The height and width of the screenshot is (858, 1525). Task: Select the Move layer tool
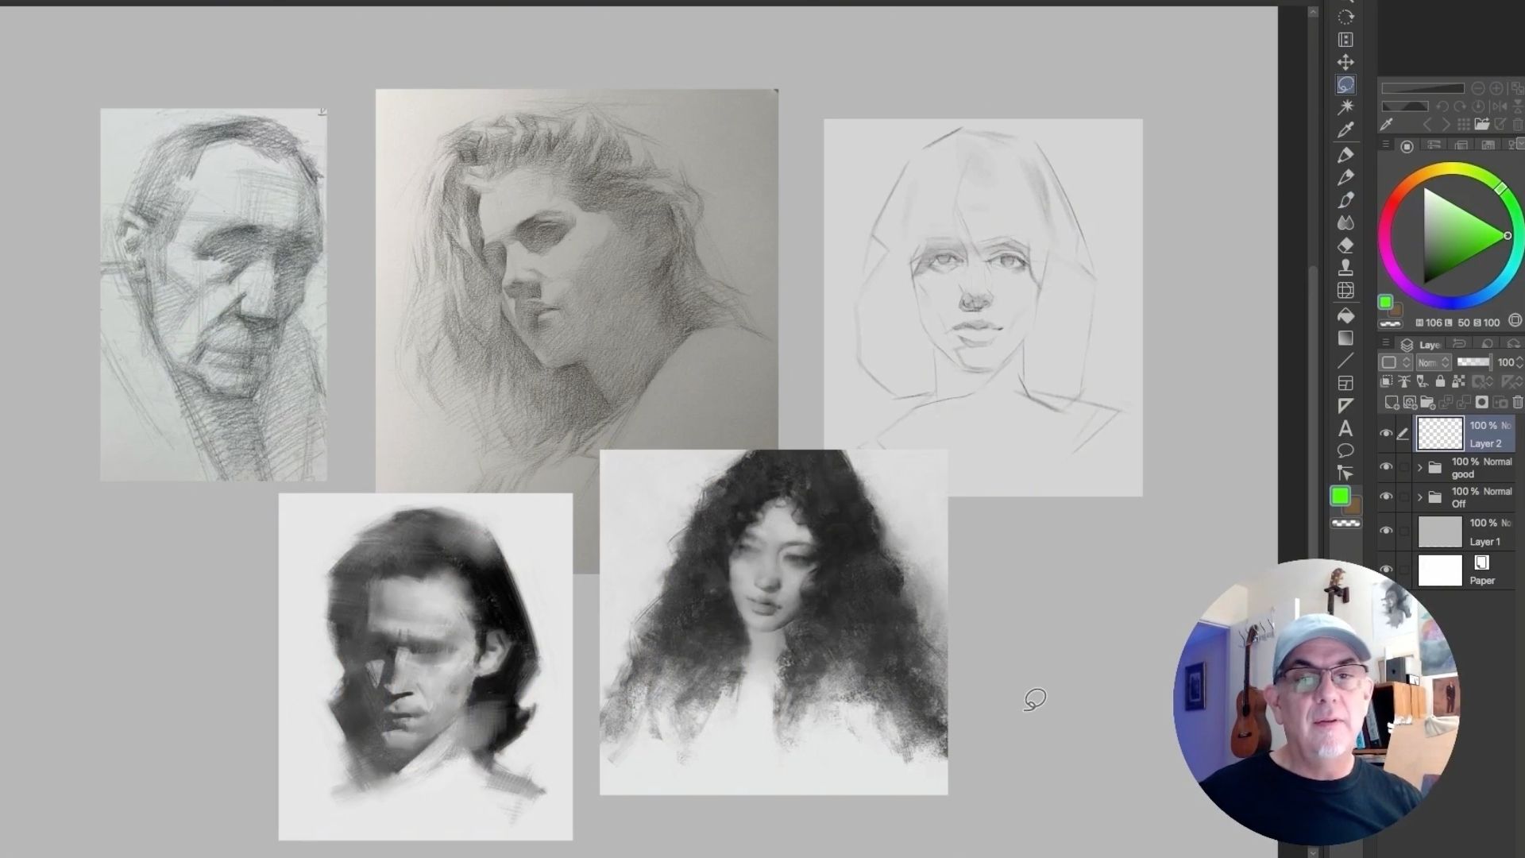pos(1345,62)
